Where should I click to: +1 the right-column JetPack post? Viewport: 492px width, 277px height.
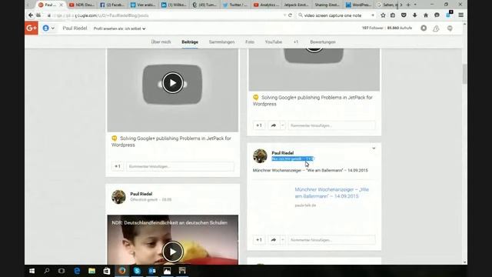pyautogui.click(x=259, y=125)
